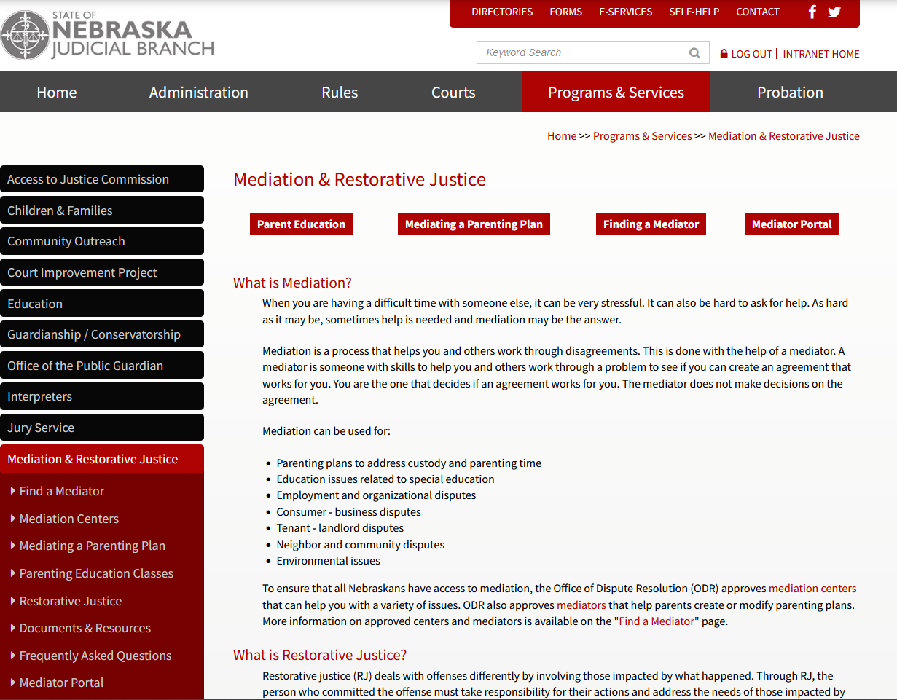The width and height of the screenshot is (897, 700).
Task: Click the lock icon beside Log Out
Action: click(x=724, y=54)
